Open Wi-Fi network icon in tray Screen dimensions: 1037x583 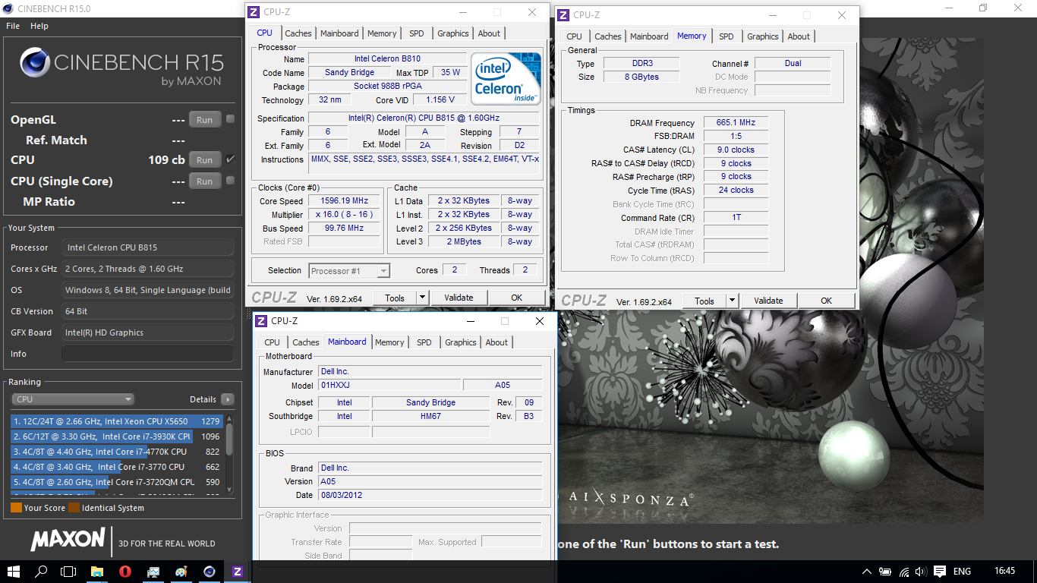pos(903,572)
